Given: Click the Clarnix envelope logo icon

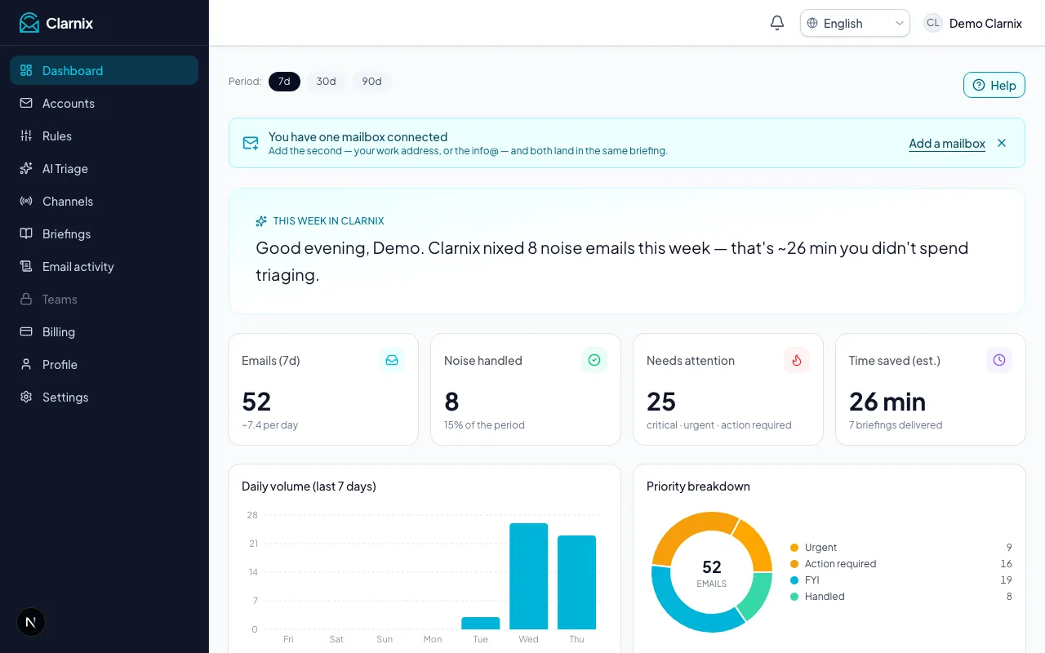Looking at the screenshot, I should (29, 23).
